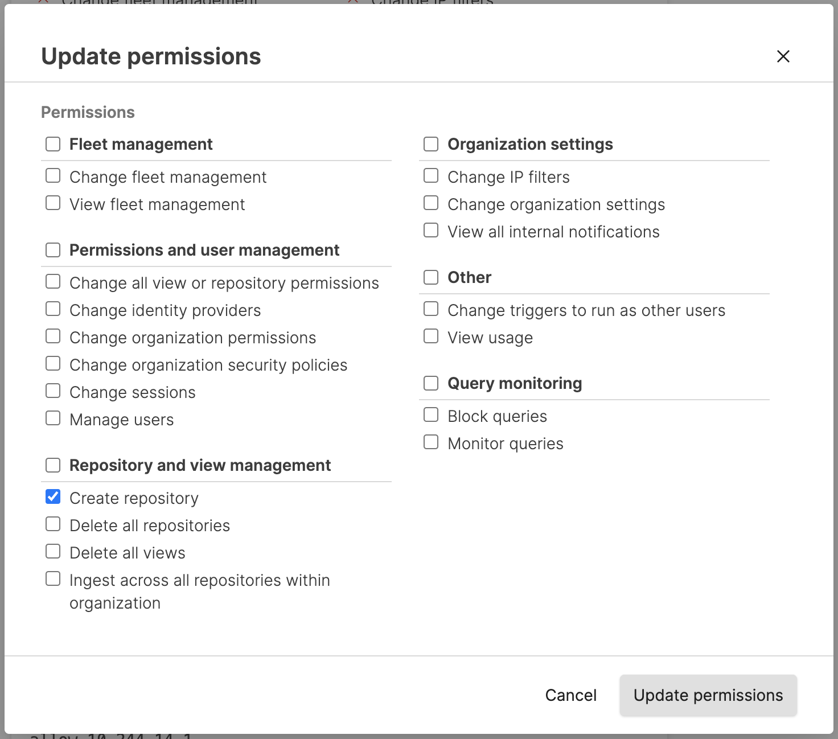
Task: Check Ingest across all repositories option
Action: (53, 579)
